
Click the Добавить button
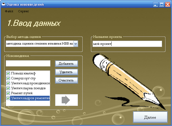pyautogui.click(x=66, y=64)
